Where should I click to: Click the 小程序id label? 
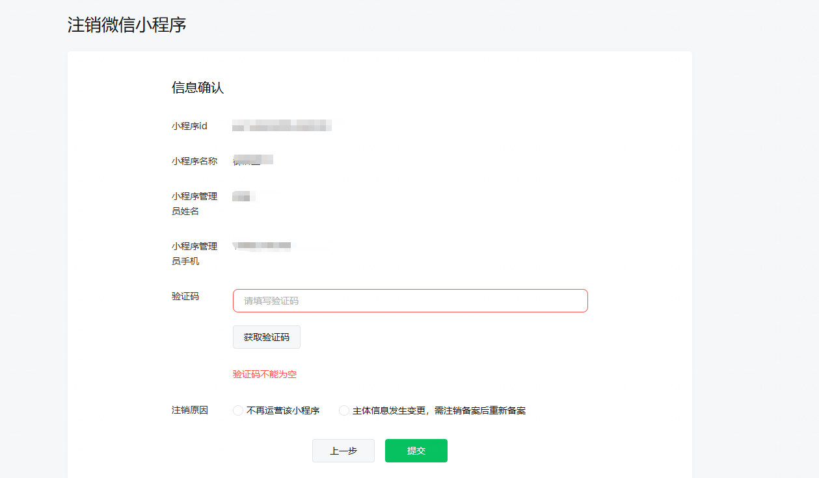[x=189, y=126]
